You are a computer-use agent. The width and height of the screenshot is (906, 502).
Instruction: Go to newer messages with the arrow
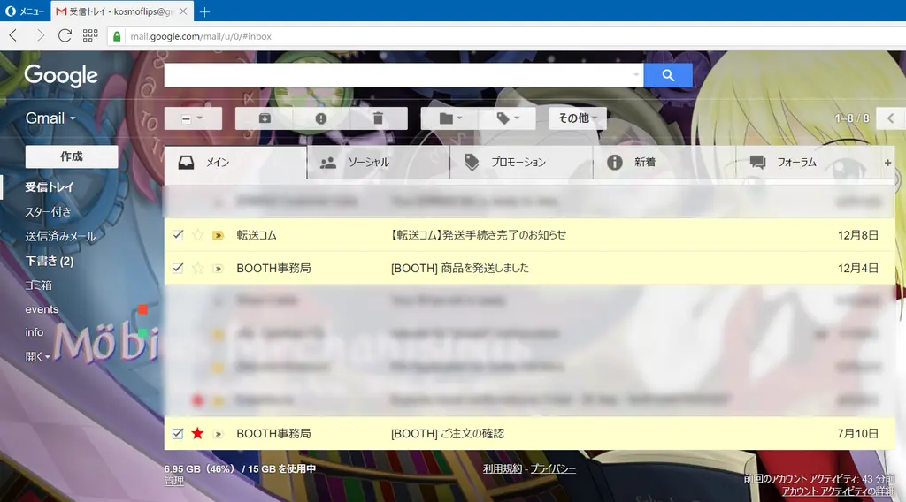[890, 118]
